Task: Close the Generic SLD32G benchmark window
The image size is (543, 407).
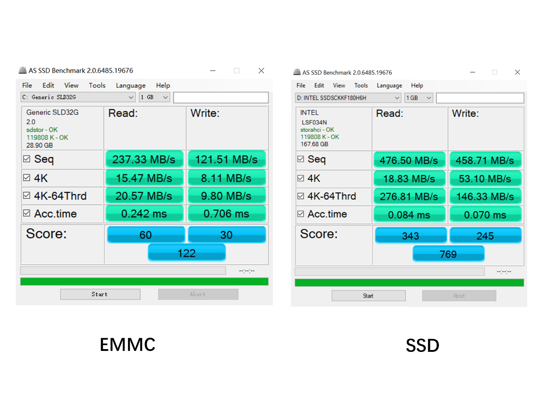Action: 261,71
